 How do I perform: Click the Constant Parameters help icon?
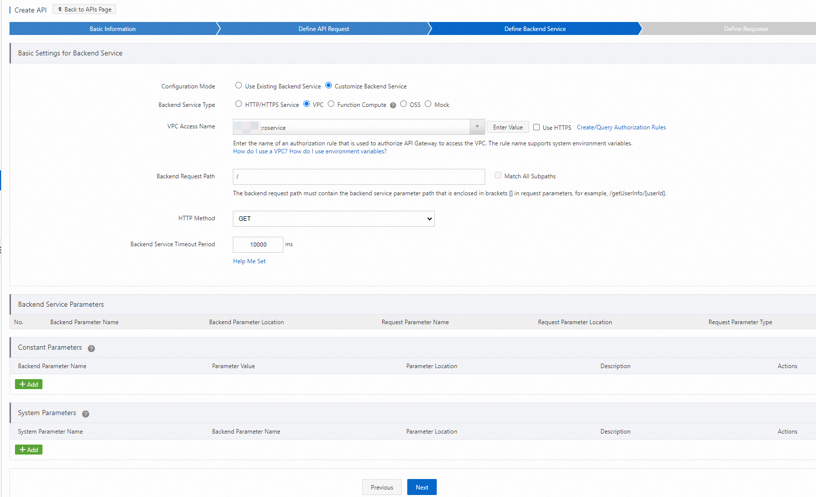point(91,348)
